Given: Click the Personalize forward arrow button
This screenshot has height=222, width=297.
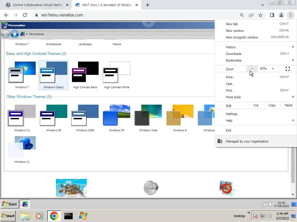Looking at the screenshot, I should pos(15,34).
